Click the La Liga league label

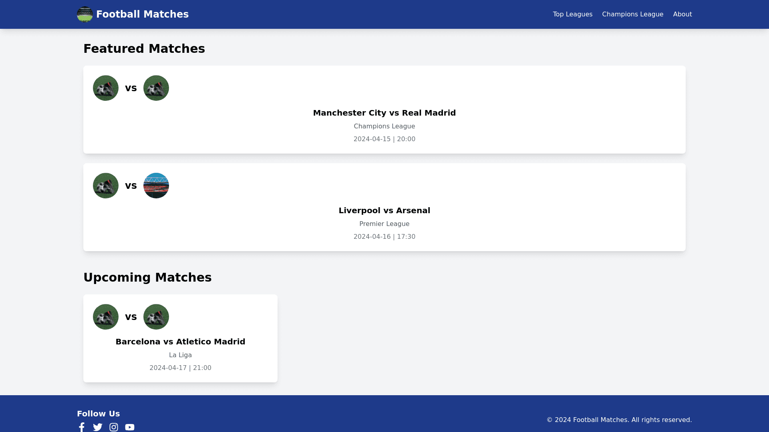coord(180,355)
